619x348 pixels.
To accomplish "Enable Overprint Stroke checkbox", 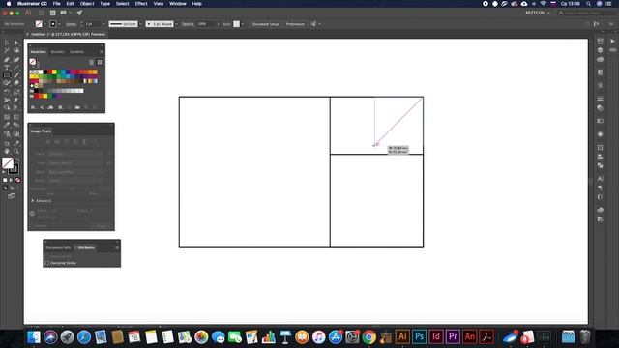I will pos(47,263).
